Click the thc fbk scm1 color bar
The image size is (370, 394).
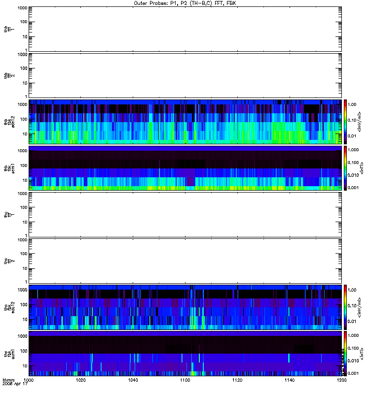pos(345,354)
